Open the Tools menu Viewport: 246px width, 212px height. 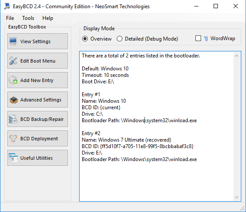[x=28, y=18]
